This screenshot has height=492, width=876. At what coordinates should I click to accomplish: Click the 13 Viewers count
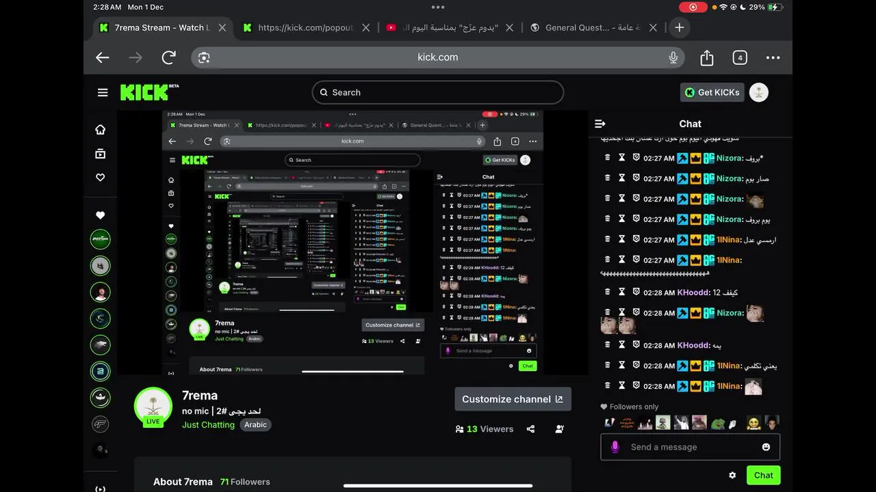[485, 429]
